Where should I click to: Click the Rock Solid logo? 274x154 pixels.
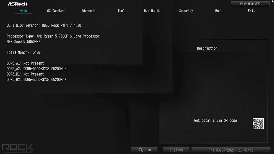click(x=18, y=148)
